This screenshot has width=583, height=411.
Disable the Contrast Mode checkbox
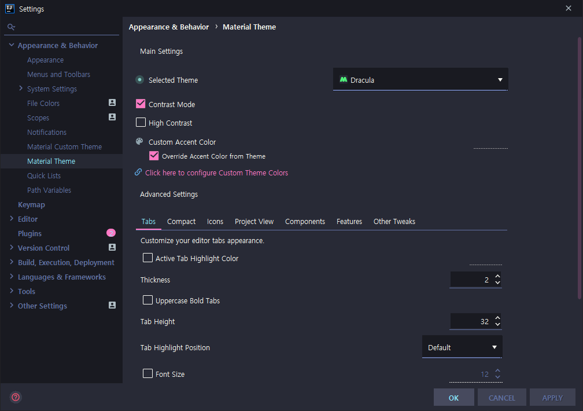pyautogui.click(x=141, y=104)
